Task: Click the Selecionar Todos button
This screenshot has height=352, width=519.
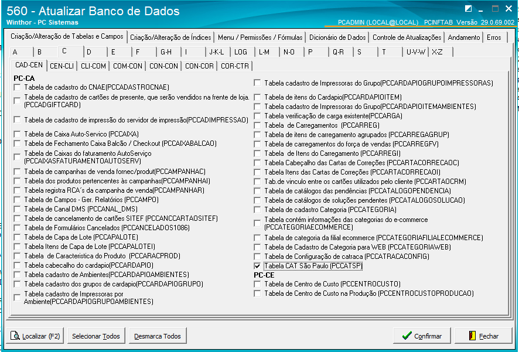Action: coord(96,336)
